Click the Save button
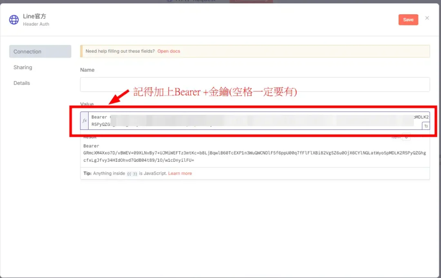The height and width of the screenshot is (278, 441). (408, 19)
